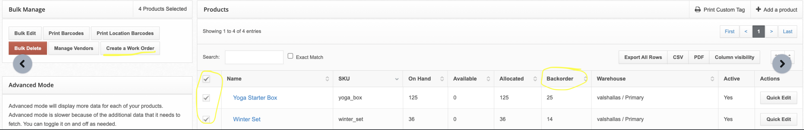The height and width of the screenshot is (130, 804).
Task: Go to the Last page
Action: (x=787, y=31)
